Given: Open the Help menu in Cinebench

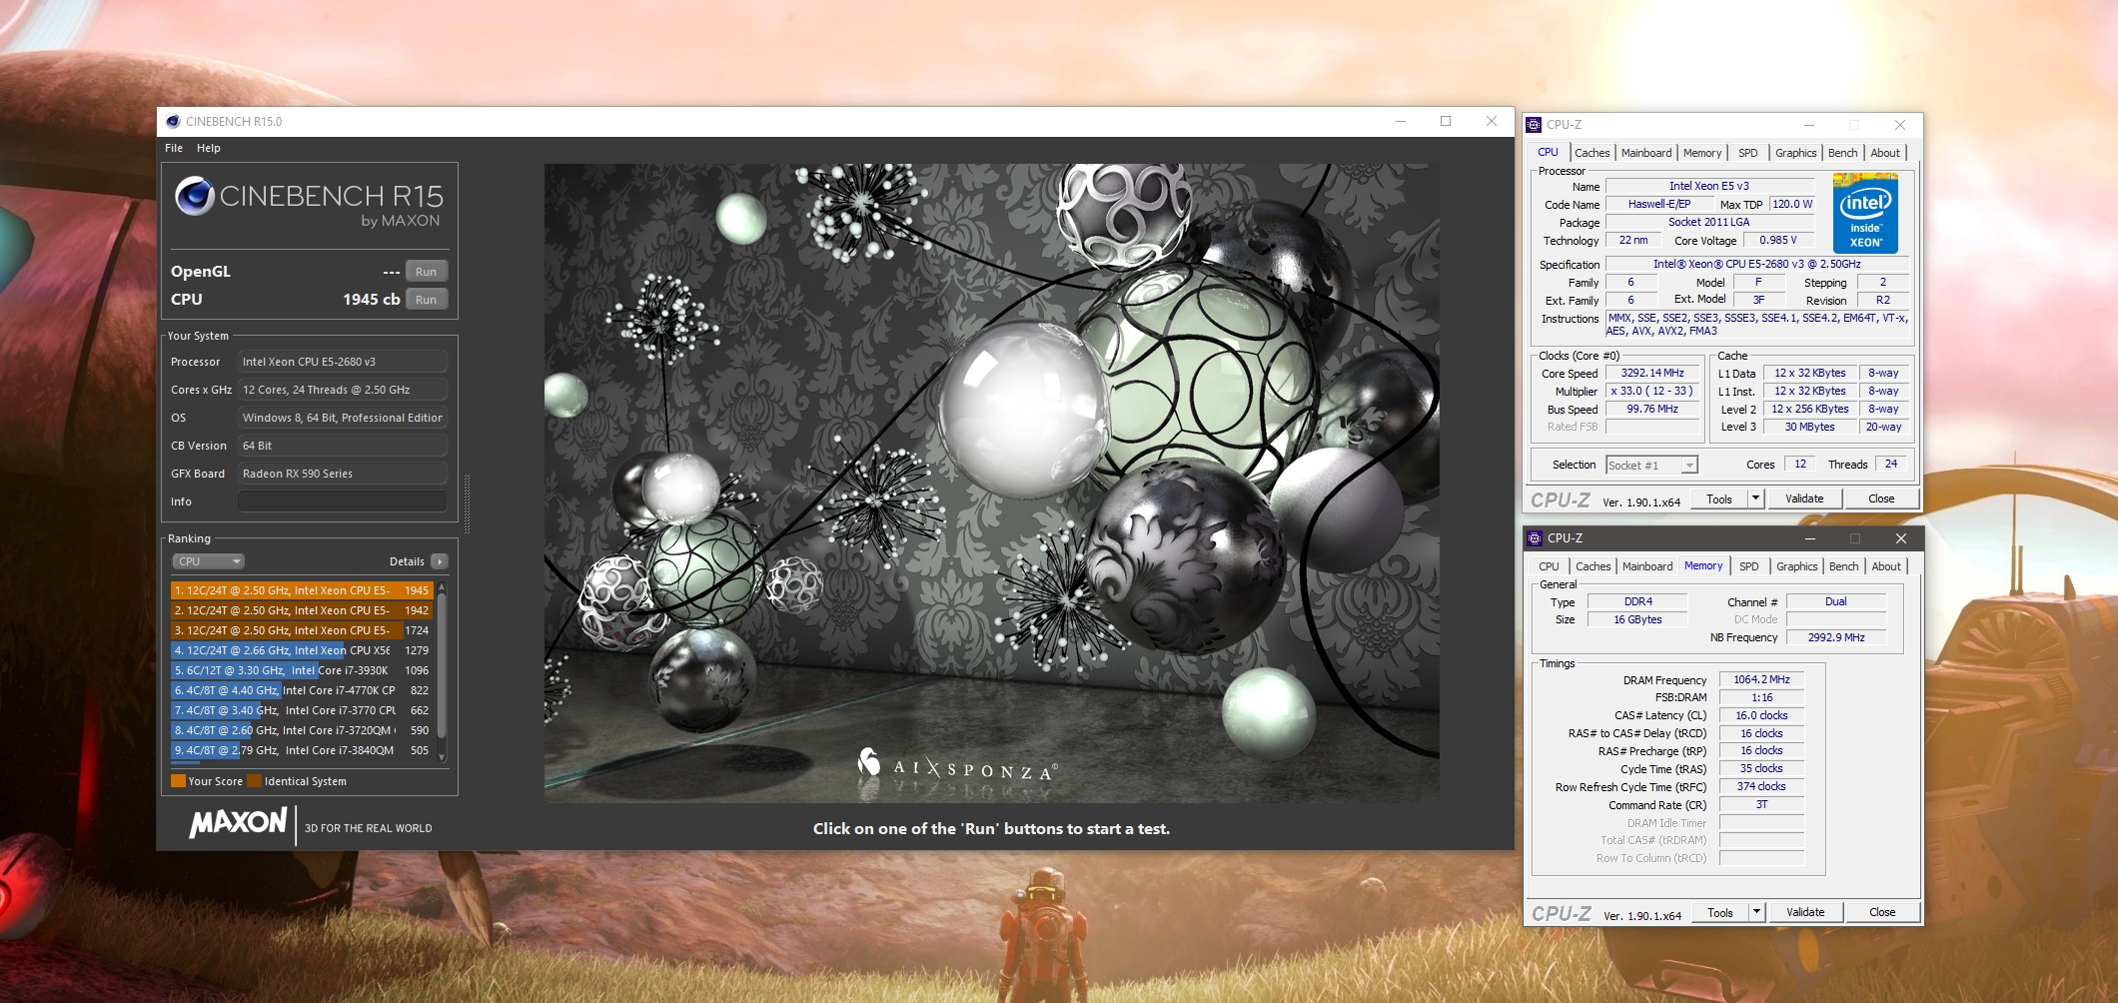Looking at the screenshot, I should [x=209, y=148].
